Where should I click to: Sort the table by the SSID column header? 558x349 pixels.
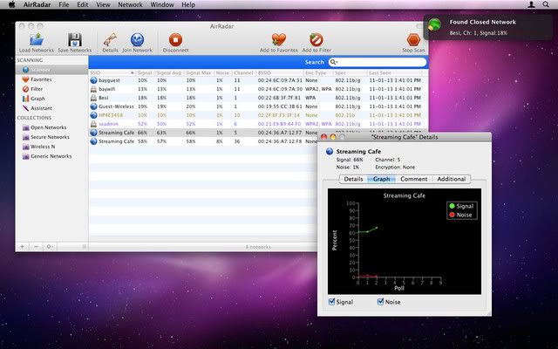(109, 72)
